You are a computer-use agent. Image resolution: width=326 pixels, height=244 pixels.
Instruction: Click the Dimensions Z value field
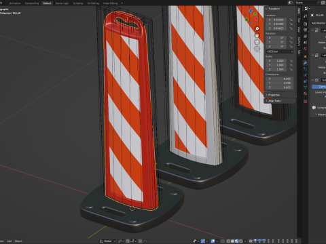[x=280, y=87]
